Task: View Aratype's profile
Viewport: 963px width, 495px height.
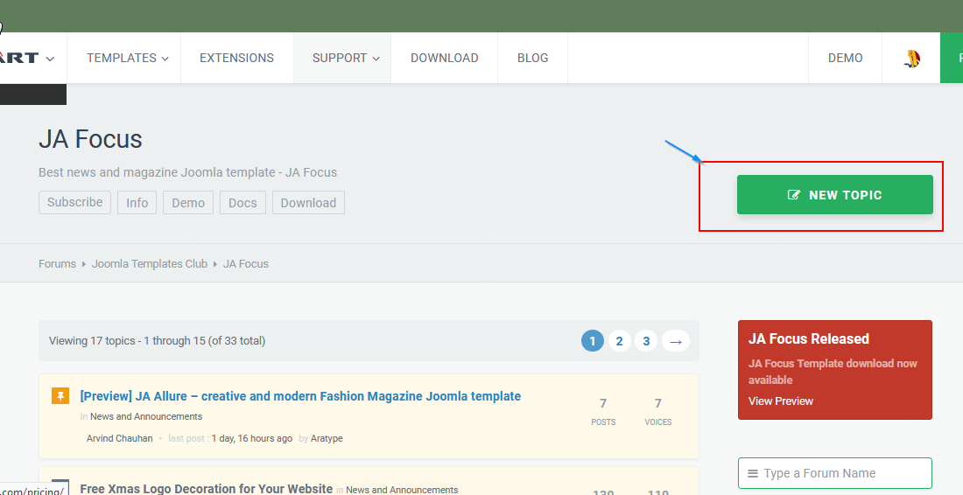Action: [x=327, y=438]
